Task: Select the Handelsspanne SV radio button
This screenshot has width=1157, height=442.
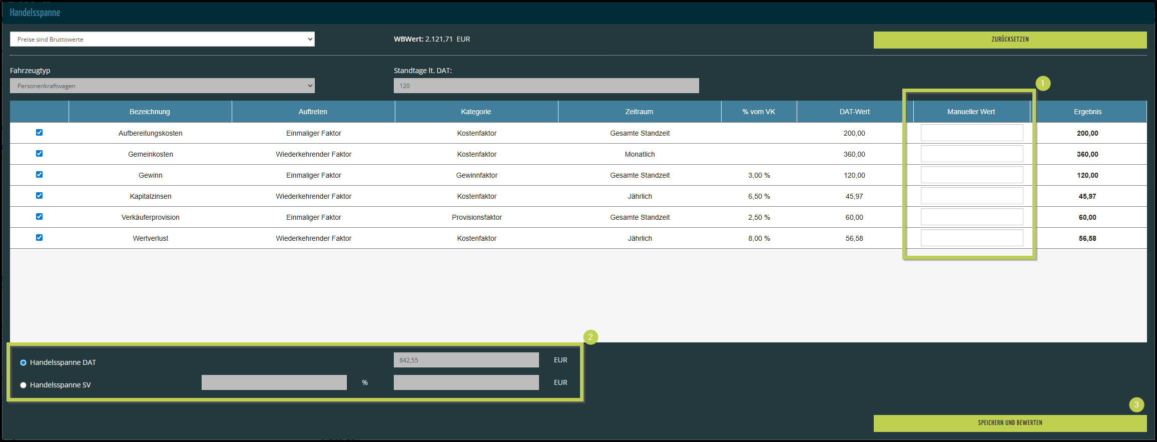Action: [23, 385]
